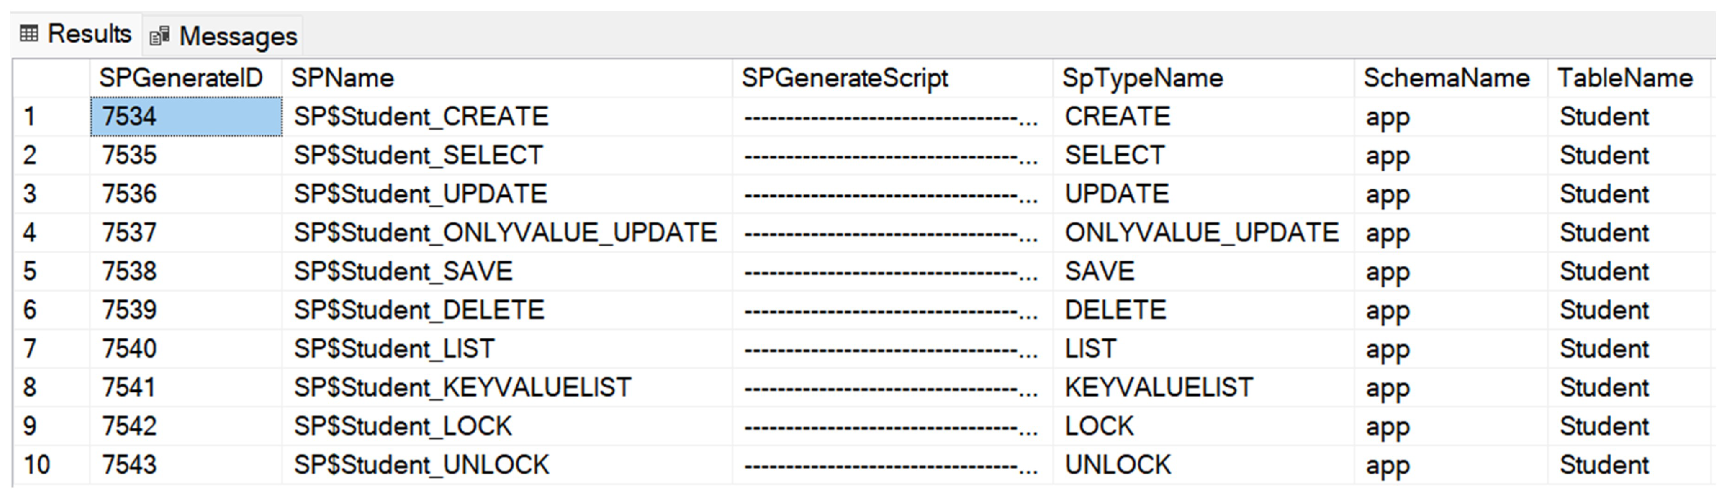The image size is (1729, 504).
Task: Click the SPGenerateScript column header
Action: pos(845,79)
